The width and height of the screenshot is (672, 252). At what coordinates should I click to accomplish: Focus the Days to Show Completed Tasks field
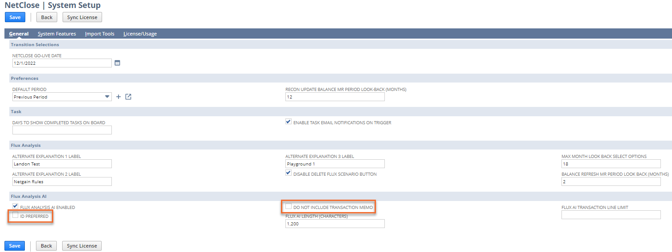tap(62, 130)
